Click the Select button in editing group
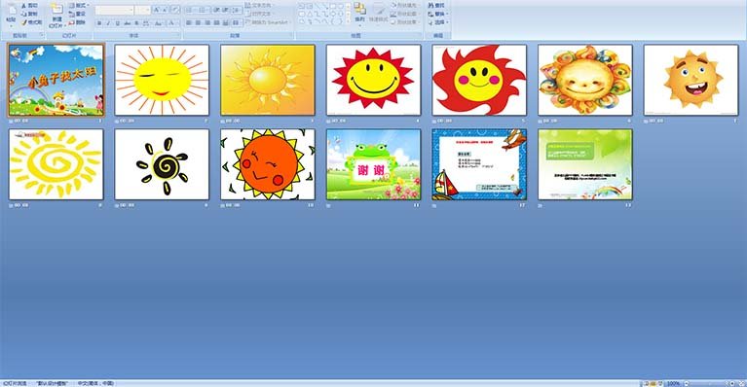This screenshot has width=747, height=387. pyautogui.click(x=438, y=22)
